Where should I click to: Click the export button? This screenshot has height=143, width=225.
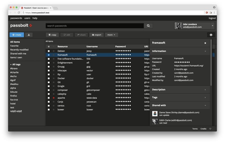[x=96, y=35]
